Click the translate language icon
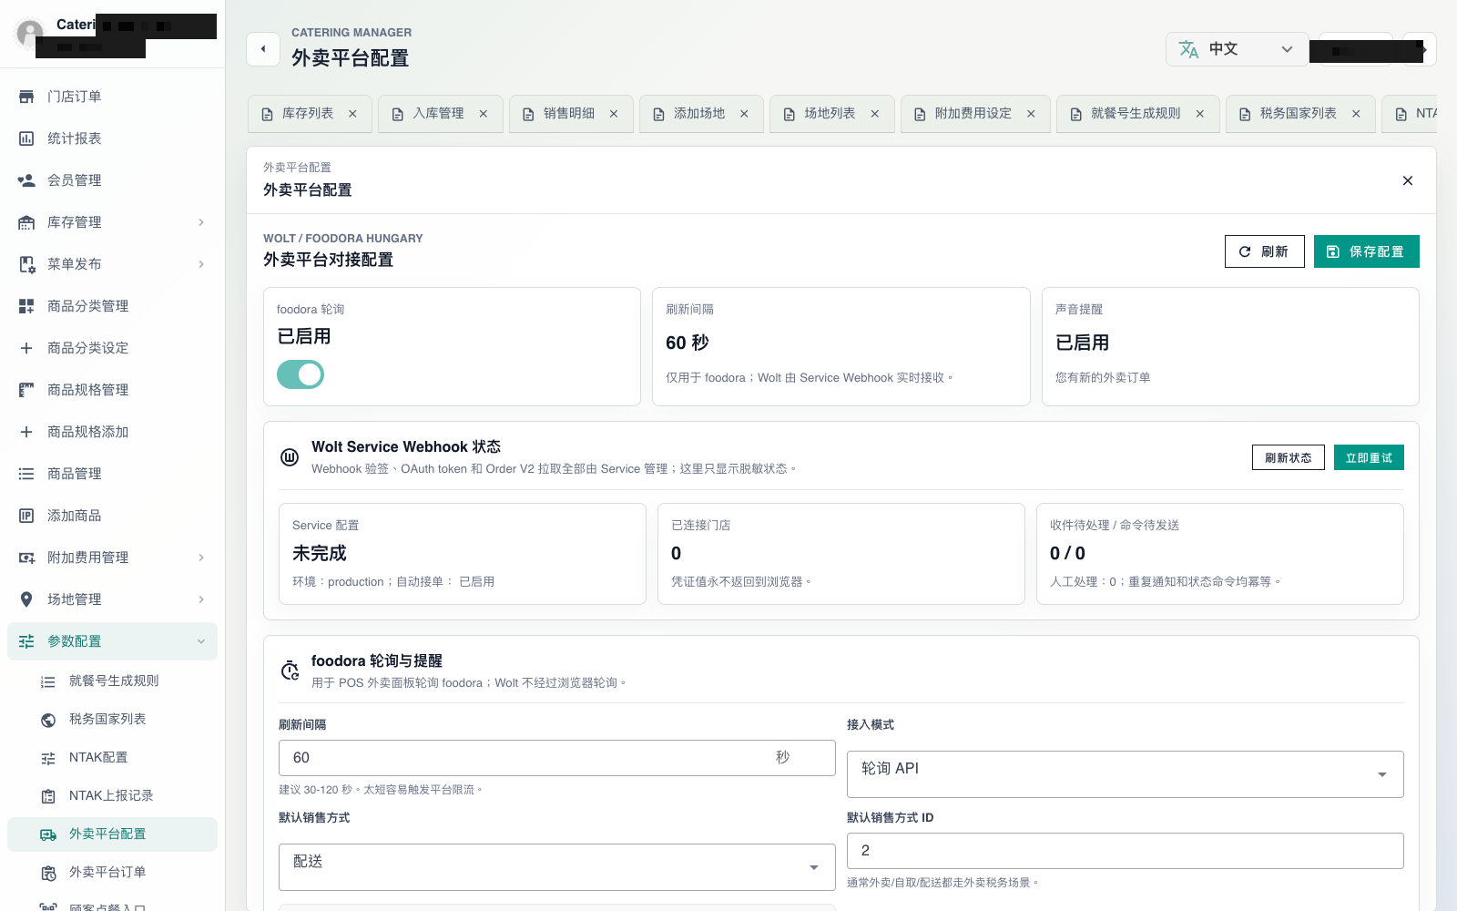1457x911 pixels. (1188, 49)
